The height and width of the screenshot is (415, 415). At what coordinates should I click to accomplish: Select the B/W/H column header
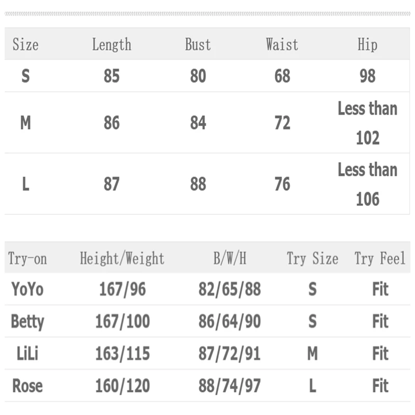click(229, 258)
